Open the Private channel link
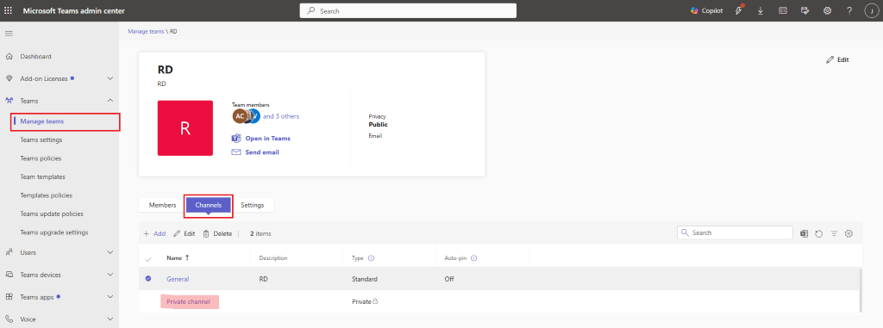Viewport: 883px width, 328px height. pyautogui.click(x=189, y=302)
